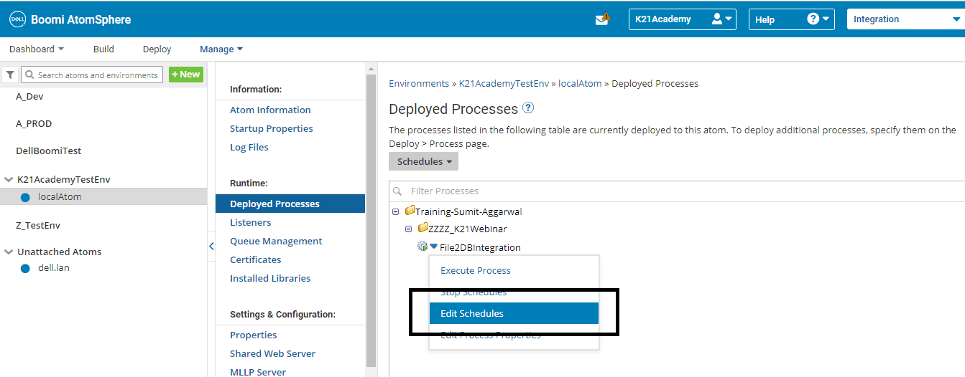The height and width of the screenshot is (377, 965).
Task: Open the Listeners link
Action: [x=251, y=222]
